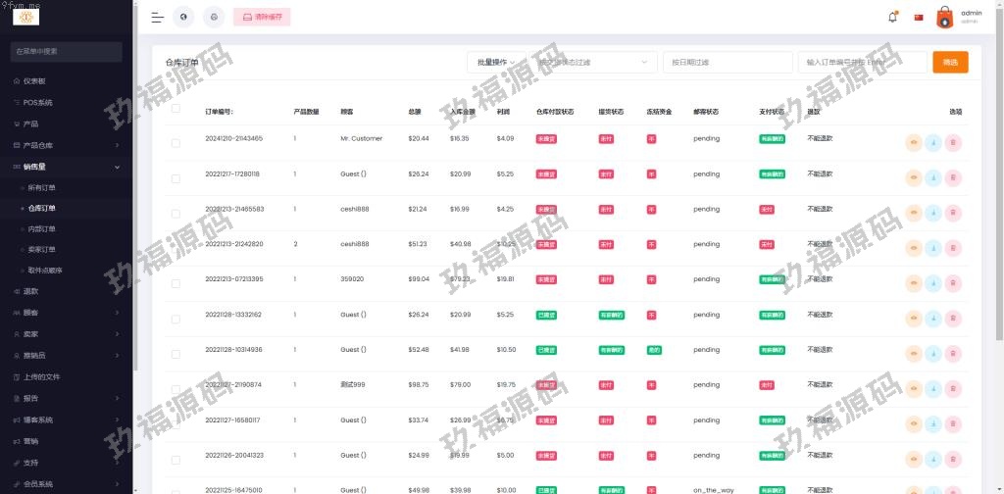Open the delivery status filter dropdown
Viewport: 1004px width, 494px height.
(x=594, y=62)
